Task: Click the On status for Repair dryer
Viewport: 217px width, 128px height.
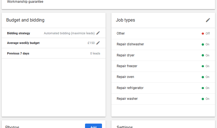Action: click(206, 55)
